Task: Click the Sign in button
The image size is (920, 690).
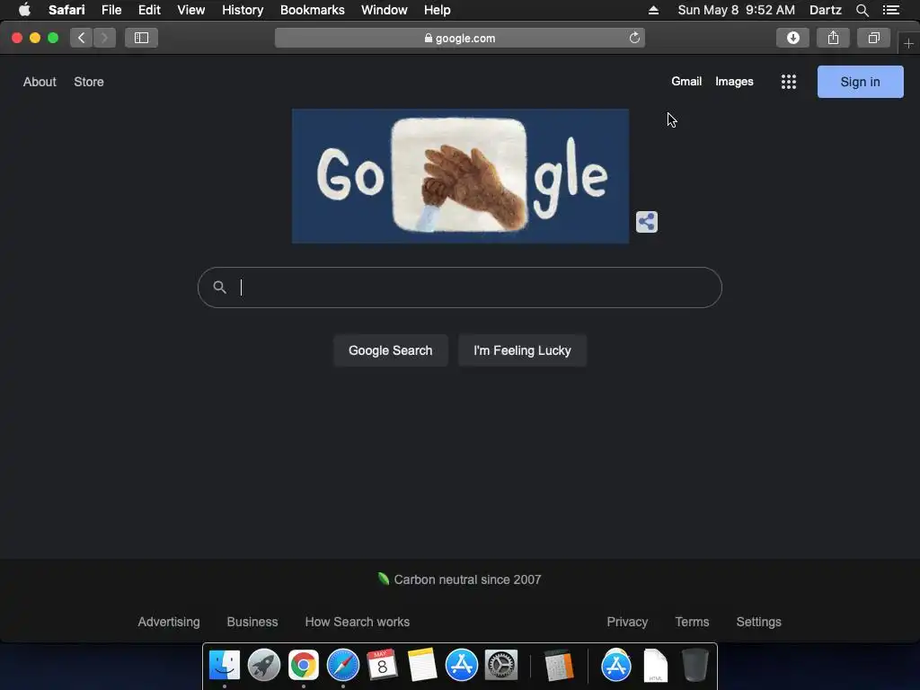Action: point(860,82)
